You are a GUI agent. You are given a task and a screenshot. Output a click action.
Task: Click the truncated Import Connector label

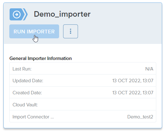click(x=33, y=117)
